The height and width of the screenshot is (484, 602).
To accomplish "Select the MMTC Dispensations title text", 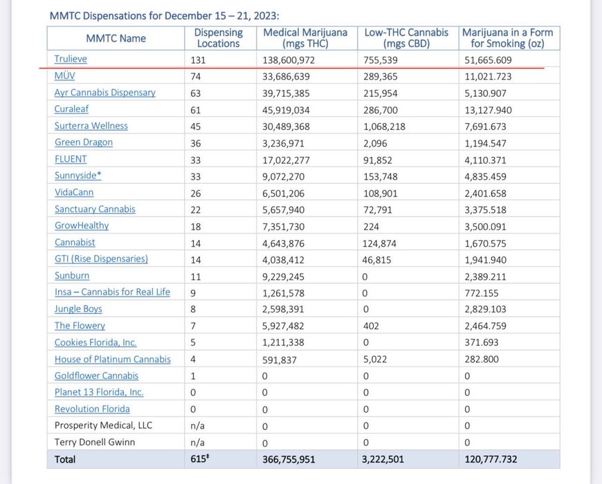I will click(164, 16).
